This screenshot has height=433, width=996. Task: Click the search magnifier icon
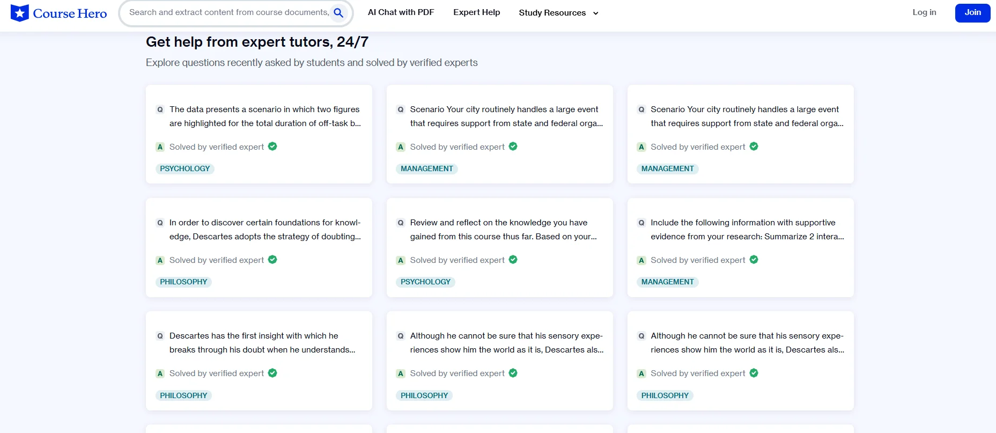tap(338, 13)
